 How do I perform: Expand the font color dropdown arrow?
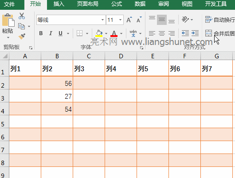click(x=121, y=33)
